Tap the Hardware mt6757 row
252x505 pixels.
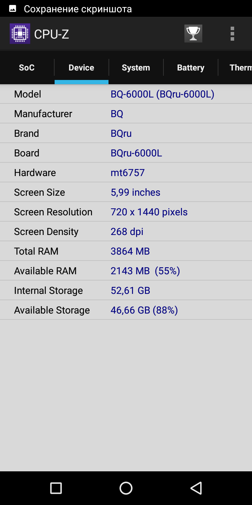click(x=126, y=173)
